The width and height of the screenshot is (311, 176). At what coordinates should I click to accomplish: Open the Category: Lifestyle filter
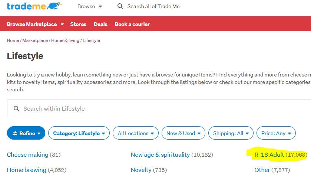click(x=79, y=133)
